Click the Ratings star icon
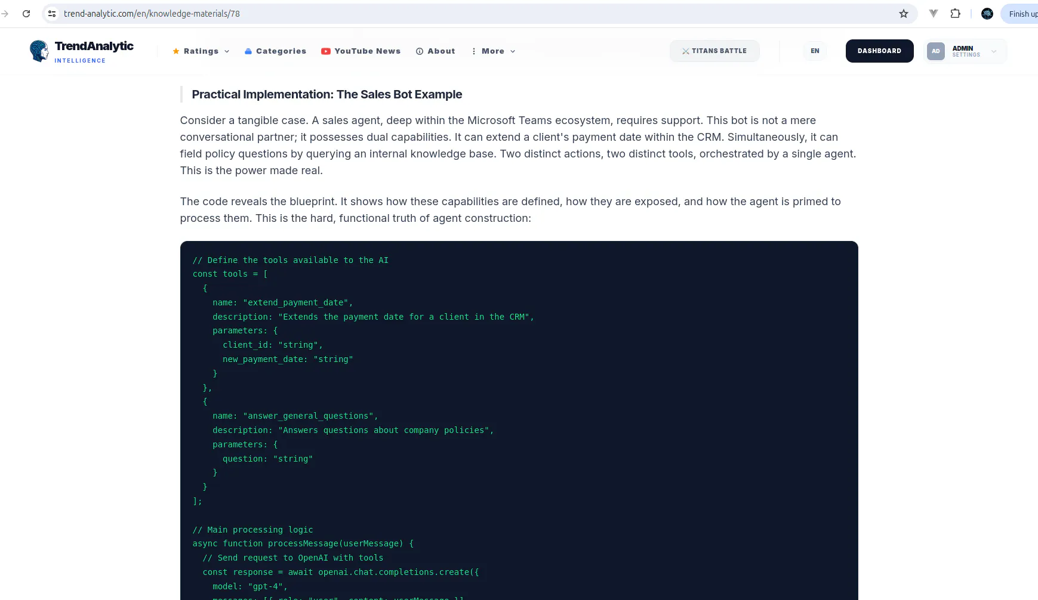The height and width of the screenshot is (600, 1038). tap(176, 51)
